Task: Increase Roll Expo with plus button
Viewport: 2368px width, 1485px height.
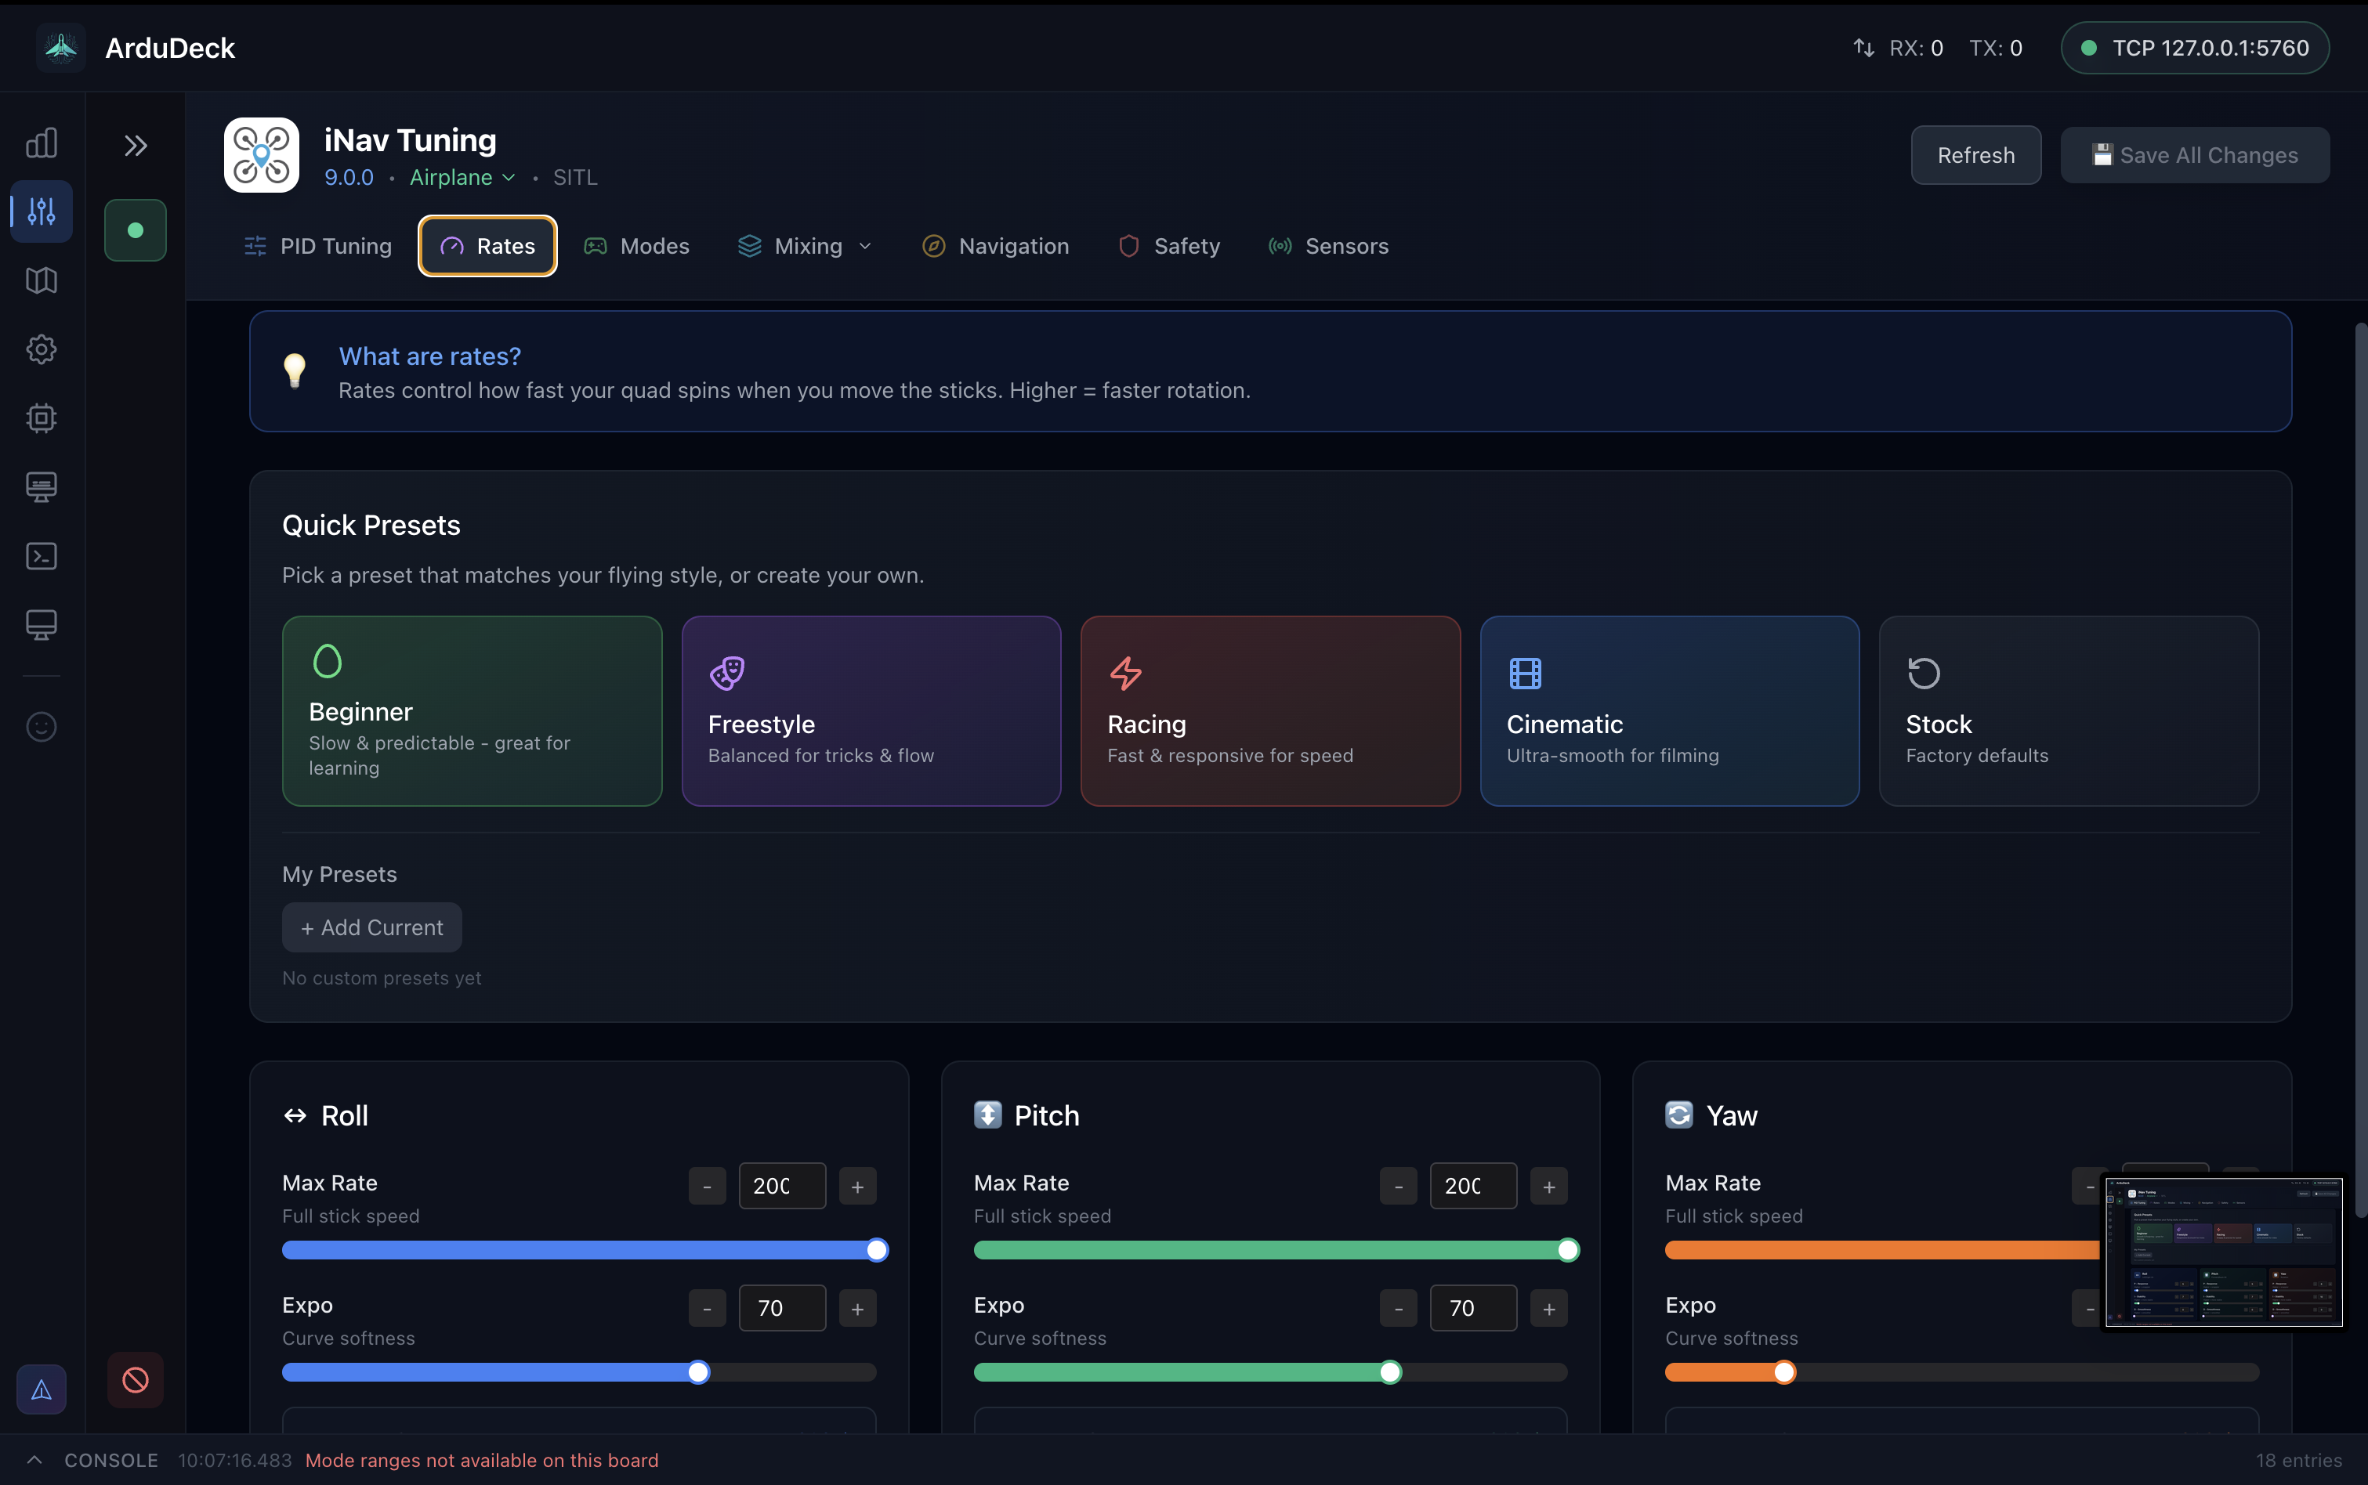Action: click(858, 1308)
